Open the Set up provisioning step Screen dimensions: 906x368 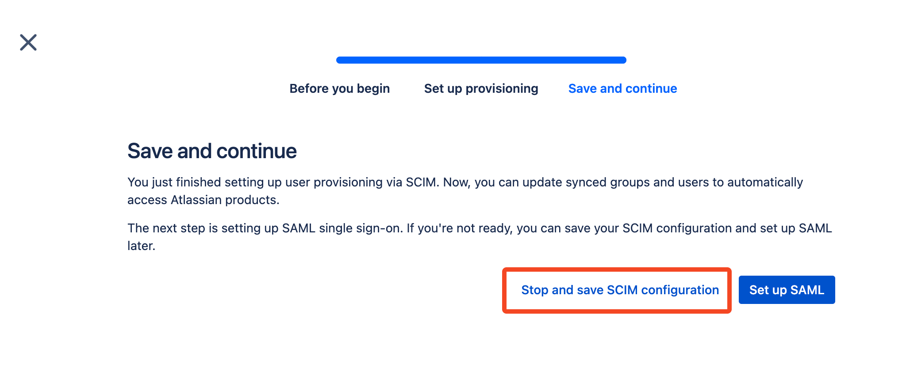click(x=481, y=88)
